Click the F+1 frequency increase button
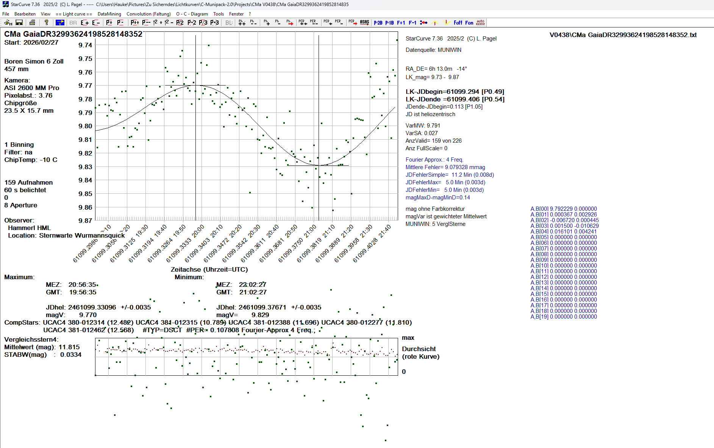 coord(401,23)
